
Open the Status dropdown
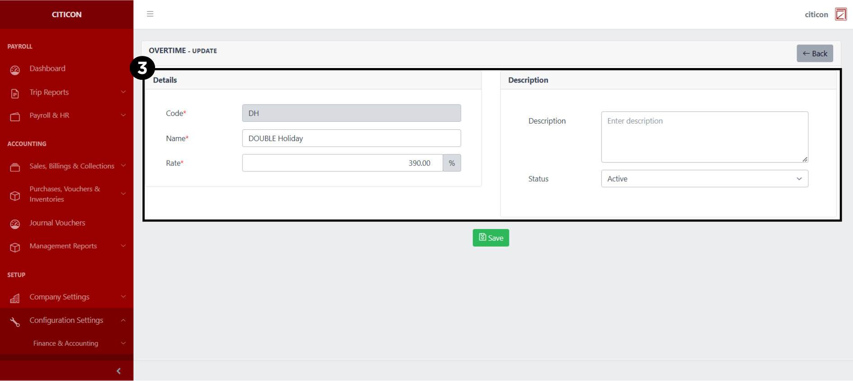pos(704,179)
